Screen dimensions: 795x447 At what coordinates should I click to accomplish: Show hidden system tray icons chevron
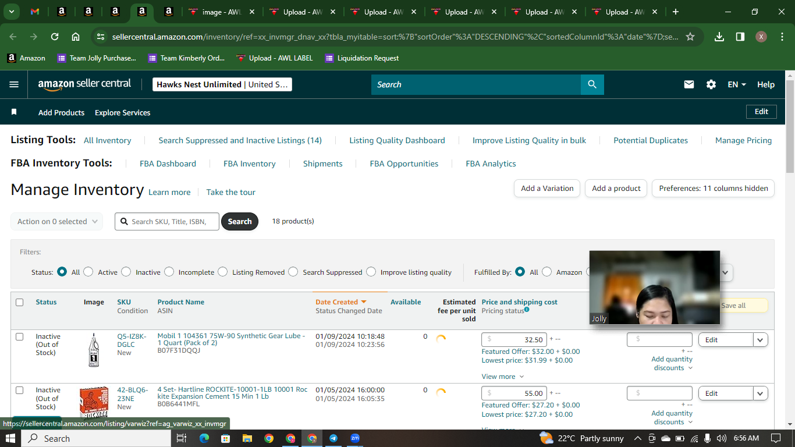(638, 438)
